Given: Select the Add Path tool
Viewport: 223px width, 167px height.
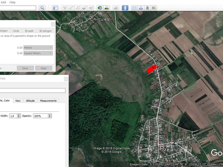Looking at the screenshot, I should point(78,8).
